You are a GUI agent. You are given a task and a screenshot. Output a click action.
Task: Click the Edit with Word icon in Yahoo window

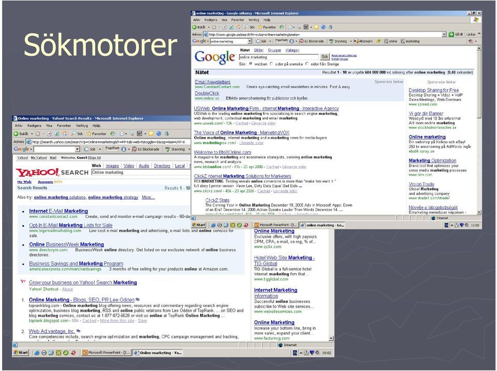click(139, 133)
